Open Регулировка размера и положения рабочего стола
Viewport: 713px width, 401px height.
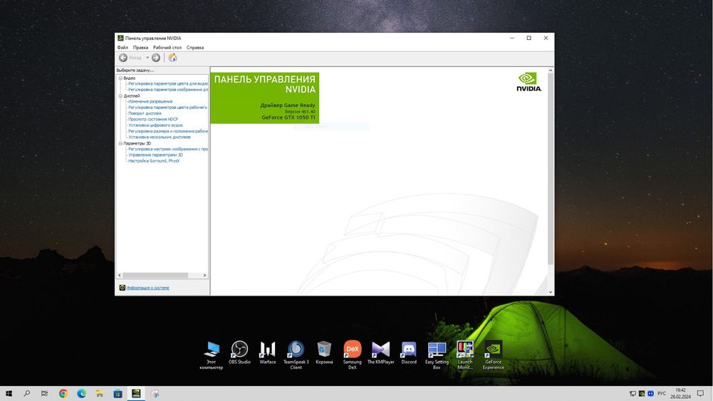tap(168, 131)
